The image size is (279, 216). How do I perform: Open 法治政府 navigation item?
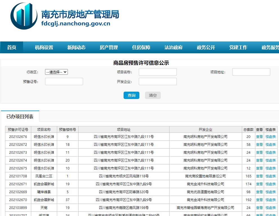[173, 47]
